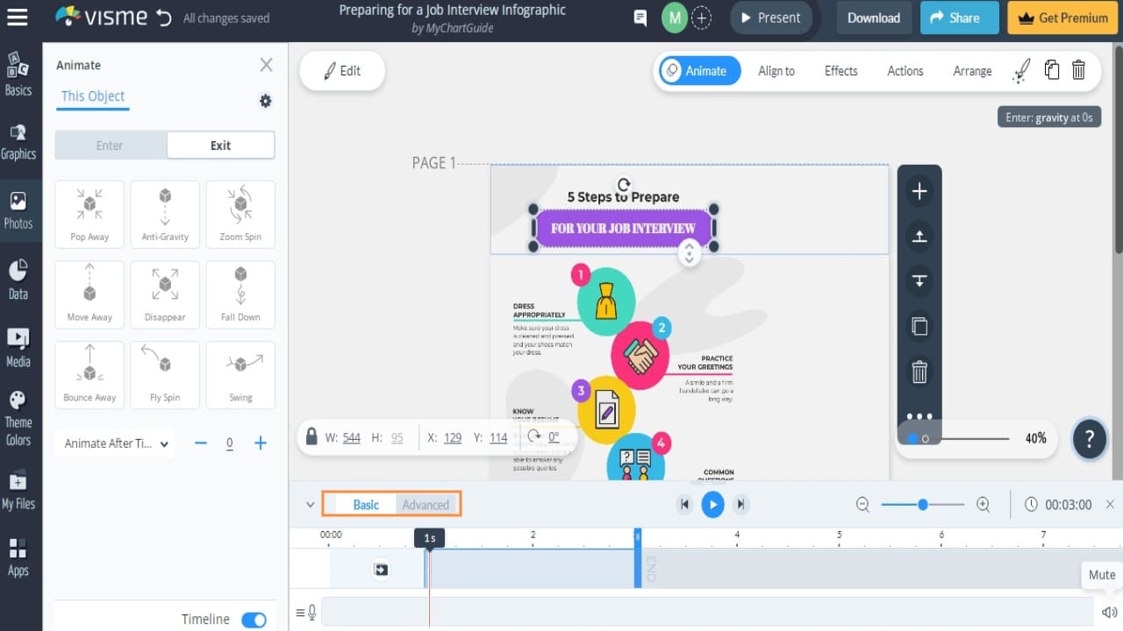Open Actions menu
Screen dimensions: 1123x631
click(x=905, y=71)
